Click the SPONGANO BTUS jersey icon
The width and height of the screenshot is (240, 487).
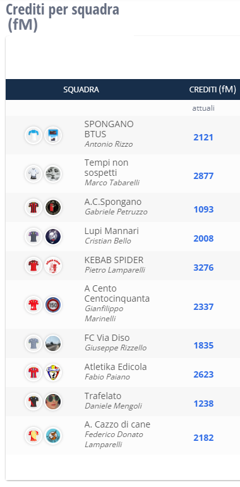coord(33,135)
